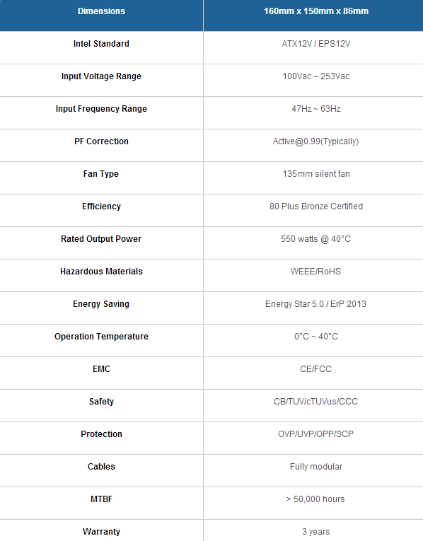
Task: Click the Energy Star 5.0 / ErP 2013 value
Action: click(316, 304)
